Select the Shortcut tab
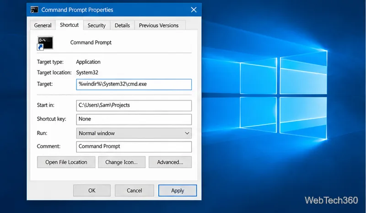 point(69,25)
